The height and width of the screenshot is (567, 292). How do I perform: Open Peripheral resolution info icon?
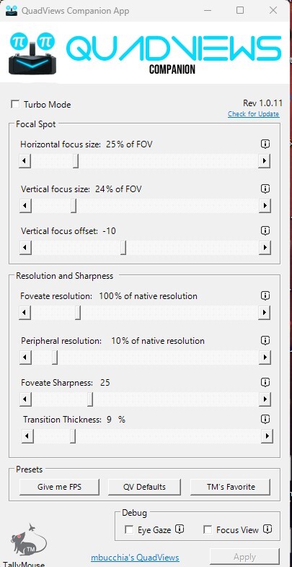pos(265,341)
